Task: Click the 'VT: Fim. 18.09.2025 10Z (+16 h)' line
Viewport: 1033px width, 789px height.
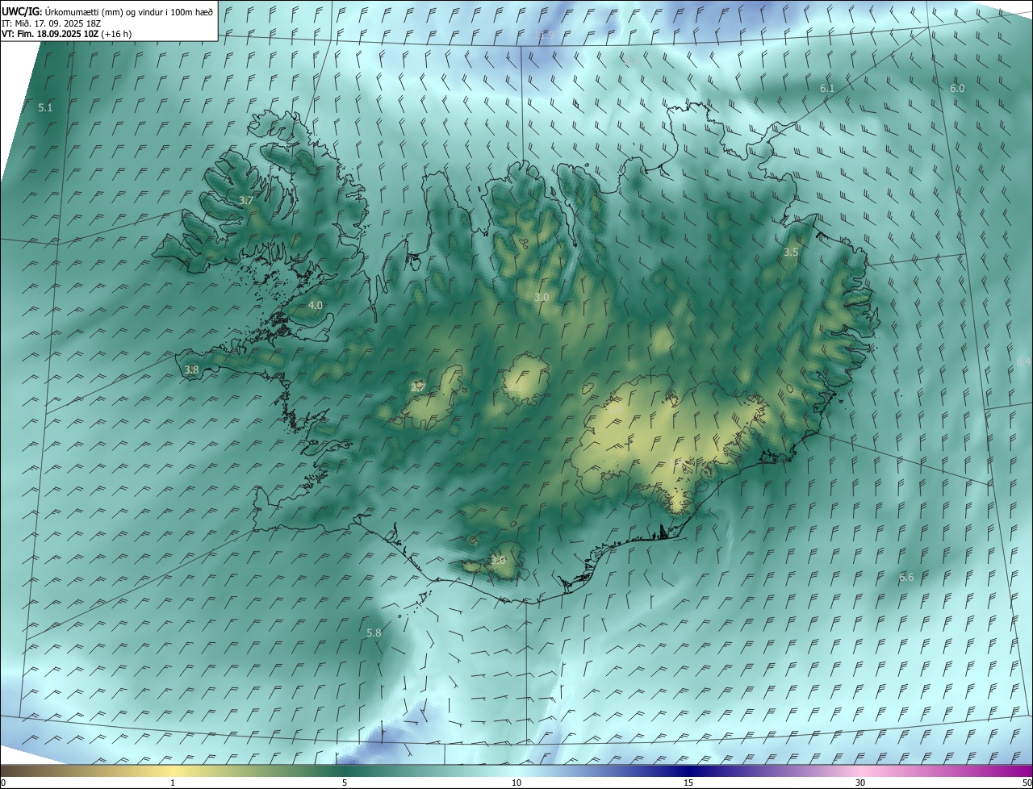Action: [67, 34]
